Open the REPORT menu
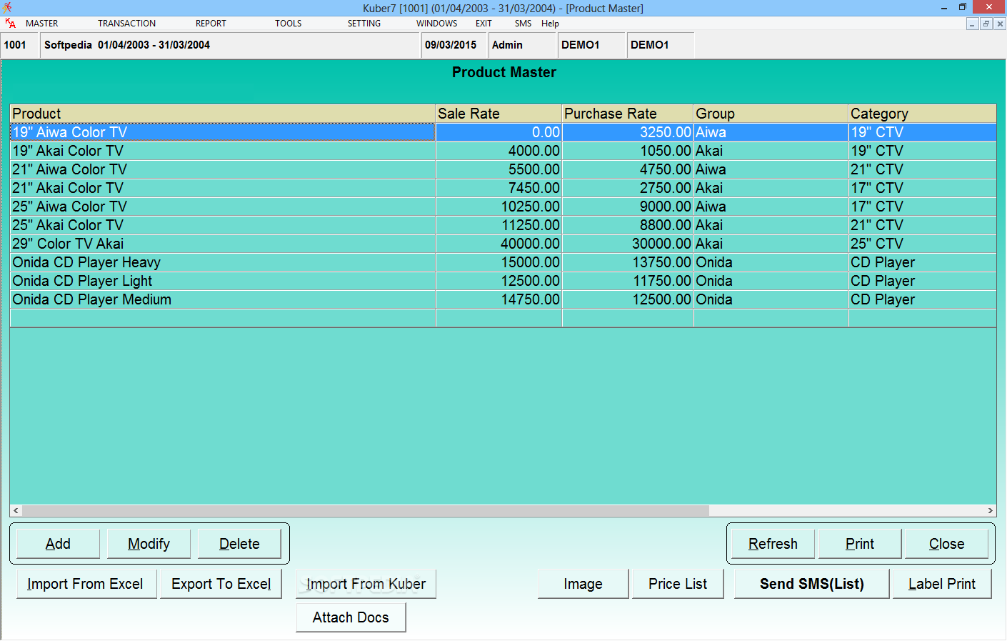The height and width of the screenshot is (641, 1007). [x=211, y=24]
